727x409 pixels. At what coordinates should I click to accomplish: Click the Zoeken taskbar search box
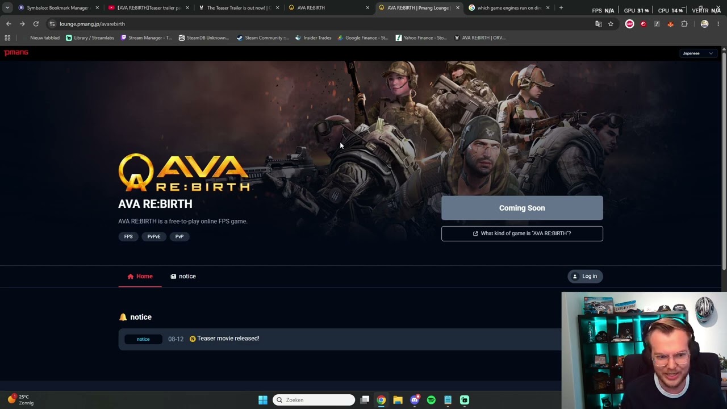[314, 400]
